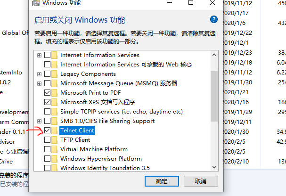286x196 pixels.
Task: Confirm changes with the 确定 button
Action: [162, 181]
